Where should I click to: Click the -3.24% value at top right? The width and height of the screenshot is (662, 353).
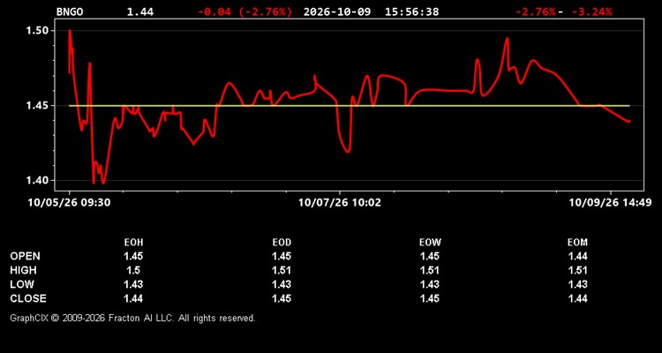591,11
